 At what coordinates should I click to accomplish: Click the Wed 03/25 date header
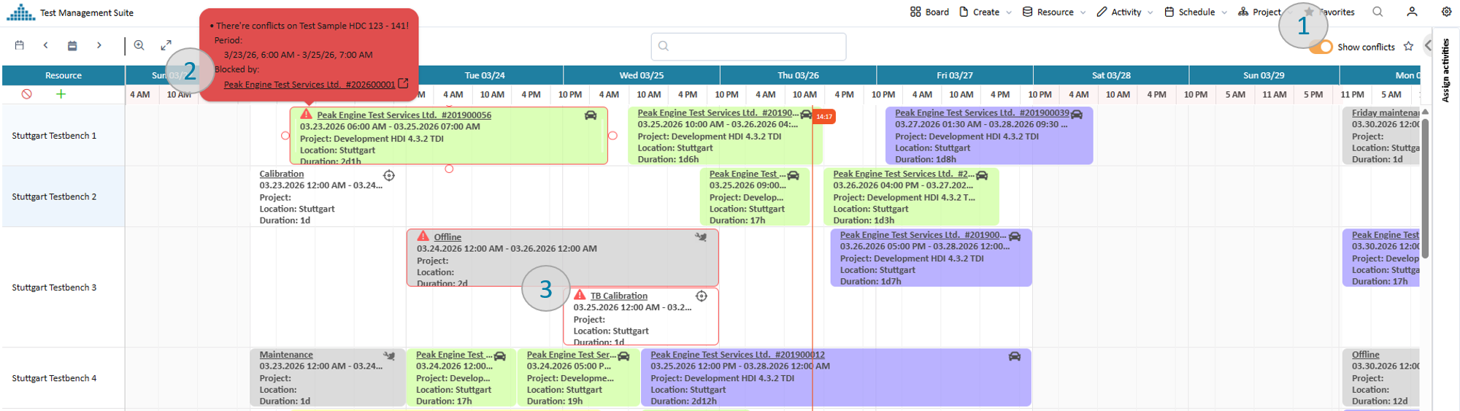tap(642, 75)
